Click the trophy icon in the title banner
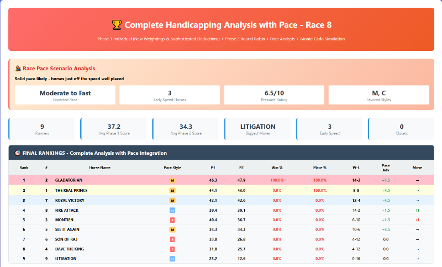Image resolution: width=442 pixels, height=267 pixels. pyautogui.click(x=117, y=25)
